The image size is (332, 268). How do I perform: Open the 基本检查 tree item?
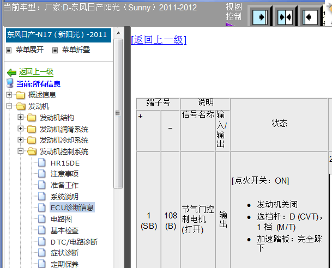point(64,230)
